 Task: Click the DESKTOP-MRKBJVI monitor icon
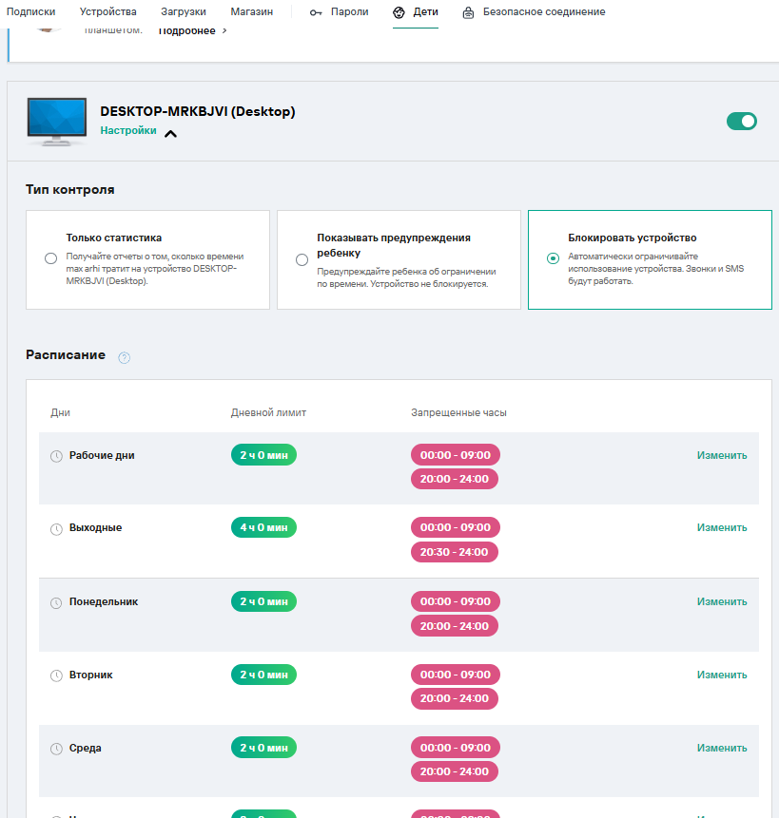pos(57,122)
